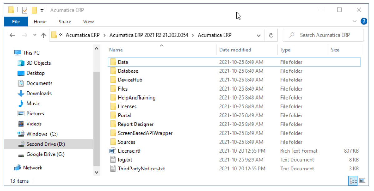Open Music in the navigation pane
Image resolution: width=374 pixels, height=191 pixels.
click(x=33, y=104)
